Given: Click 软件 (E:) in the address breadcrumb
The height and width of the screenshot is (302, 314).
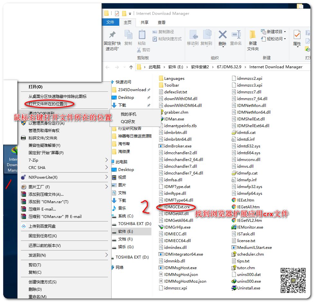Looking at the screenshot, I should (175, 67).
